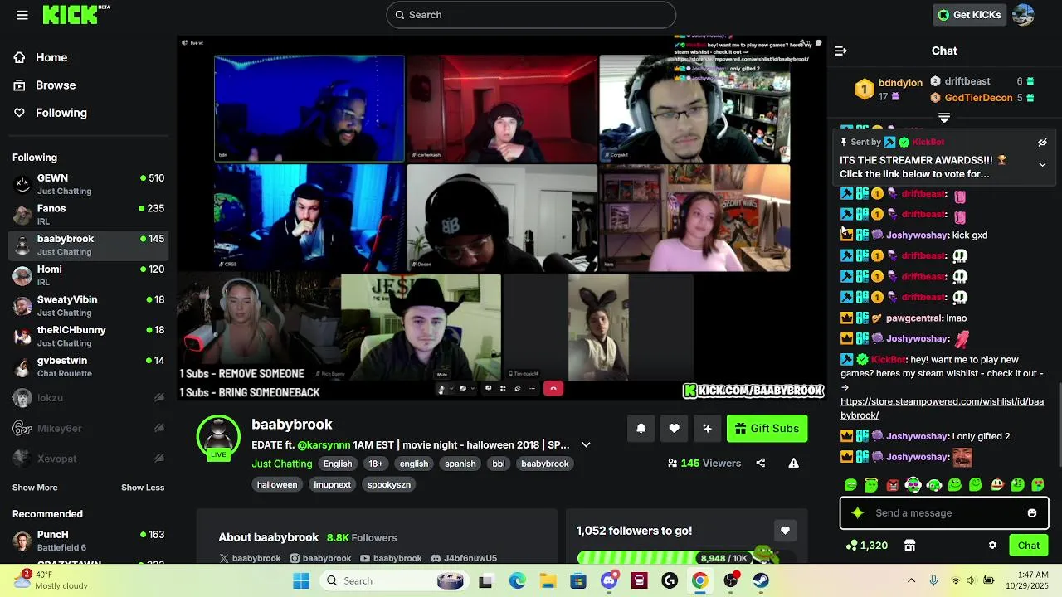Viewport: 1062px width, 597px height.
Task: Click the heart follow button for baabybrook
Action: [x=674, y=428]
